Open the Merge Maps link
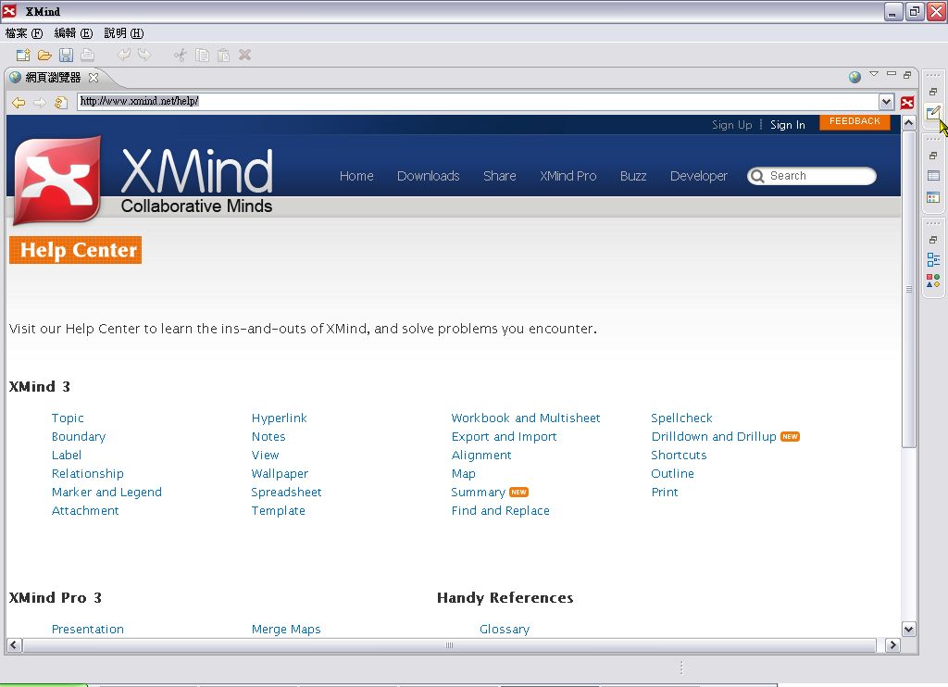 coord(286,629)
